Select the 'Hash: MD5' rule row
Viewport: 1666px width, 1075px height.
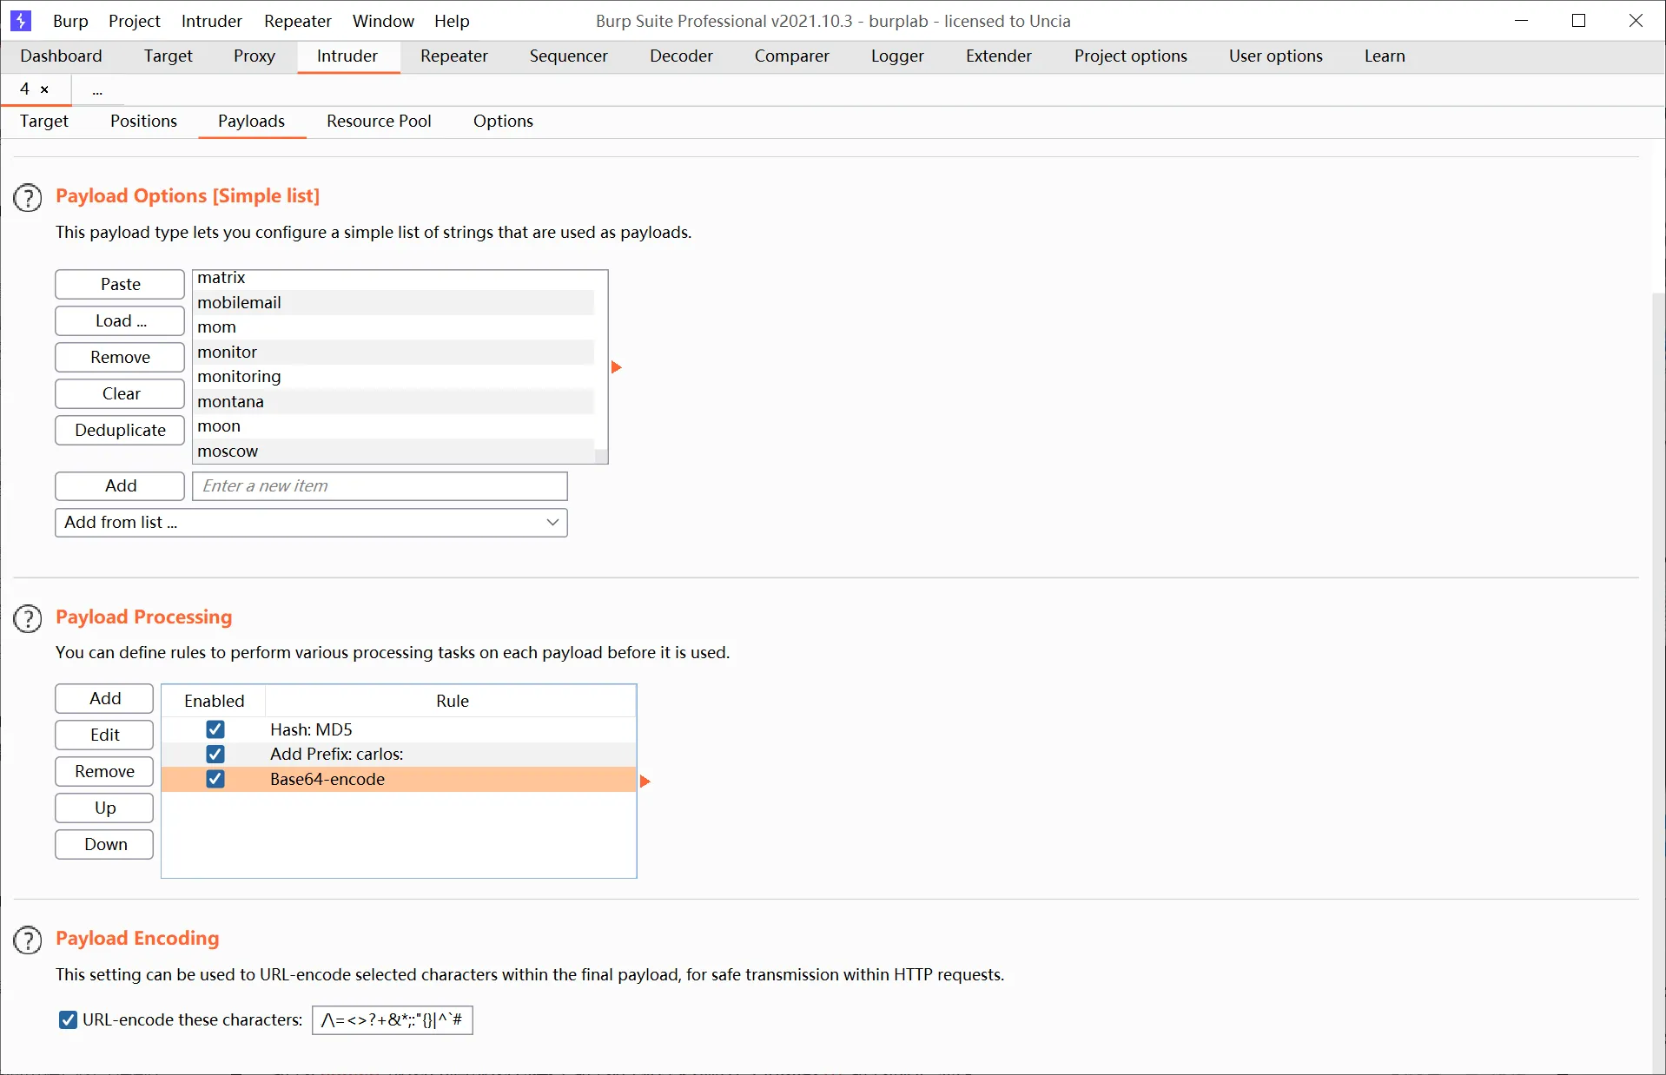399,729
